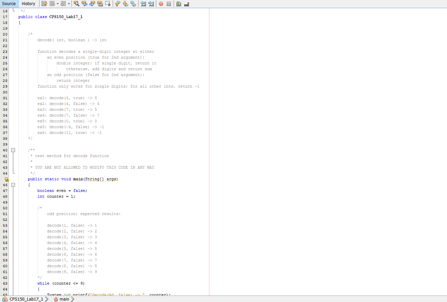Screen dimensions: 447x302
Task: Click main method in breadcrumb bar
Action: pos(64,299)
